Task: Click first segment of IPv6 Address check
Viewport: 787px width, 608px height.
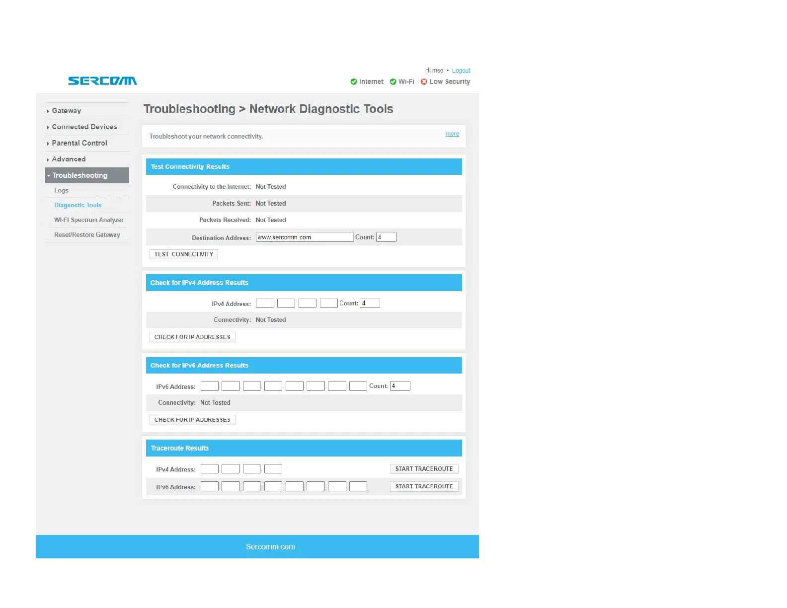Action: tap(210, 386)
